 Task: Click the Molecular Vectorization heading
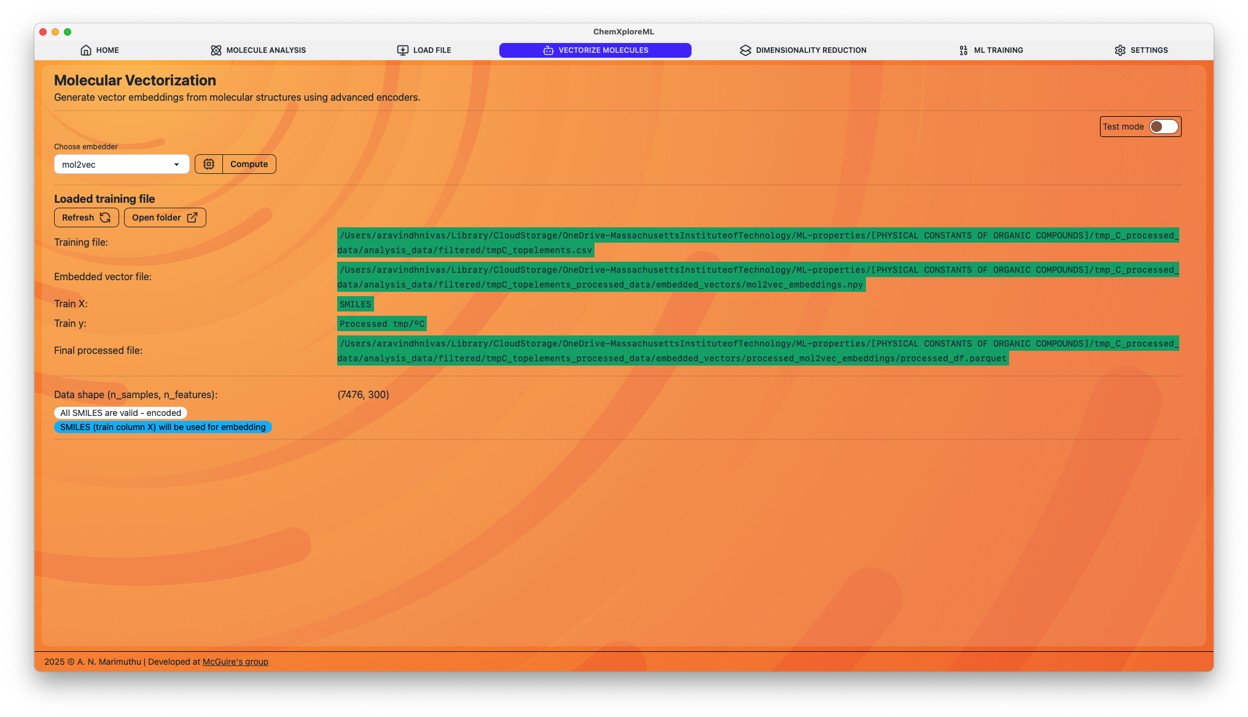point(135,80)
